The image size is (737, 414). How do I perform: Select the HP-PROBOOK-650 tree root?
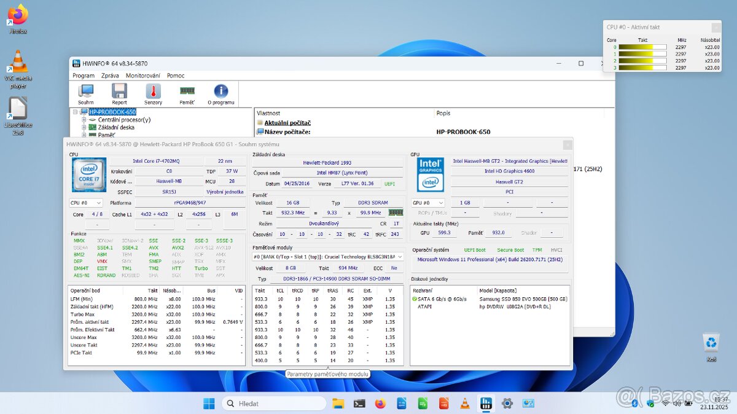(112, 112)
